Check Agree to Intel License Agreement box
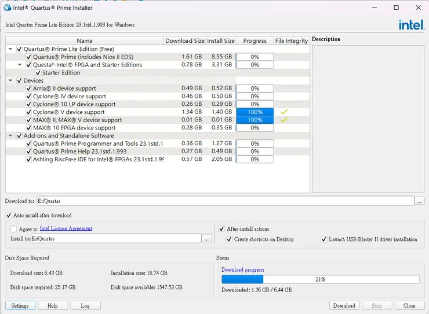429x314 pixels. (x=14, y=229)
